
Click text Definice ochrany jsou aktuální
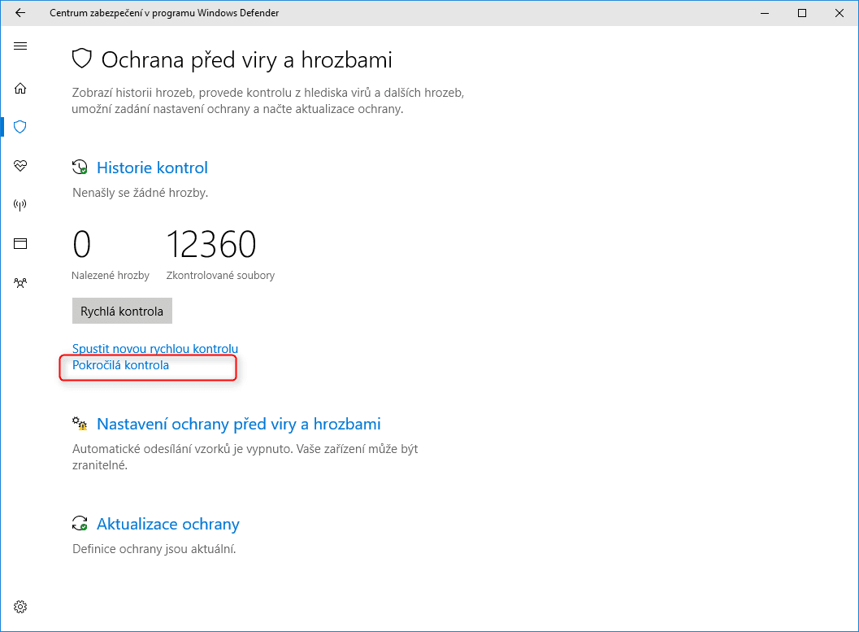pos(154,549)
